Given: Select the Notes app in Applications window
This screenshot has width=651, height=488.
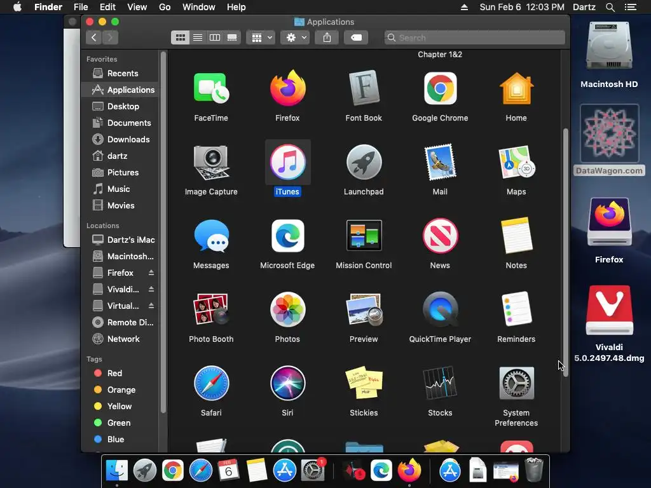Looking at the screenshot, I should 516,236.
